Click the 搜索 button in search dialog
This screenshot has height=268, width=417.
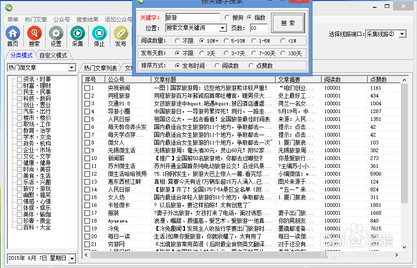coord(288,23)
